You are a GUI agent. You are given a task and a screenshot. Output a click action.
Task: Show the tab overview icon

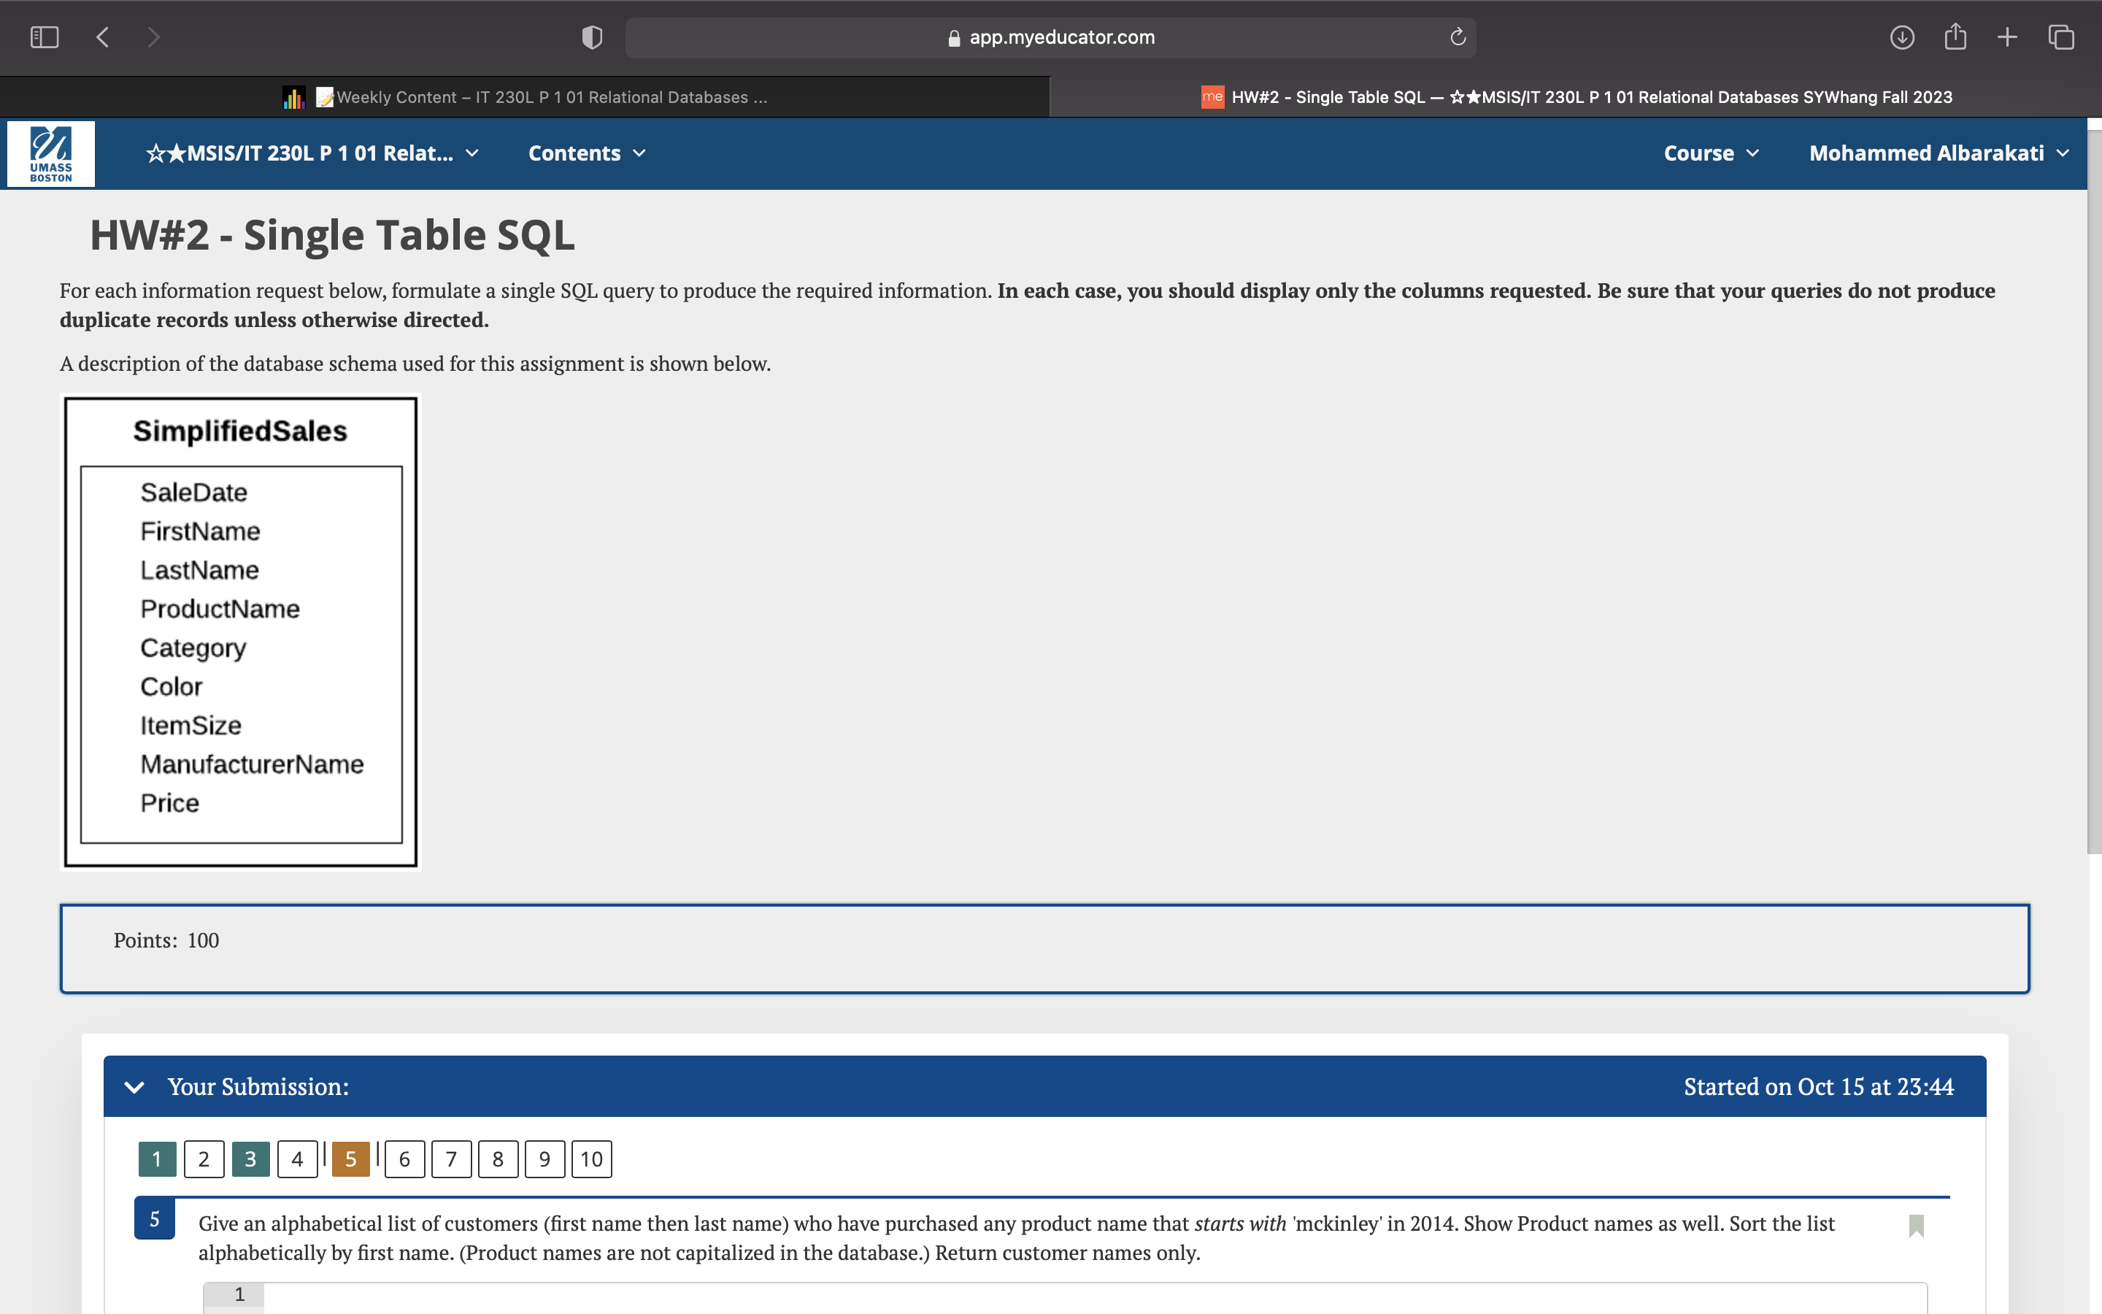click(x=2060, y=37)
